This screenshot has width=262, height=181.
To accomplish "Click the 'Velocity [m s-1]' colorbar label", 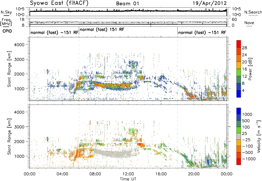I will pyautogui.click(x=259, y=136).
